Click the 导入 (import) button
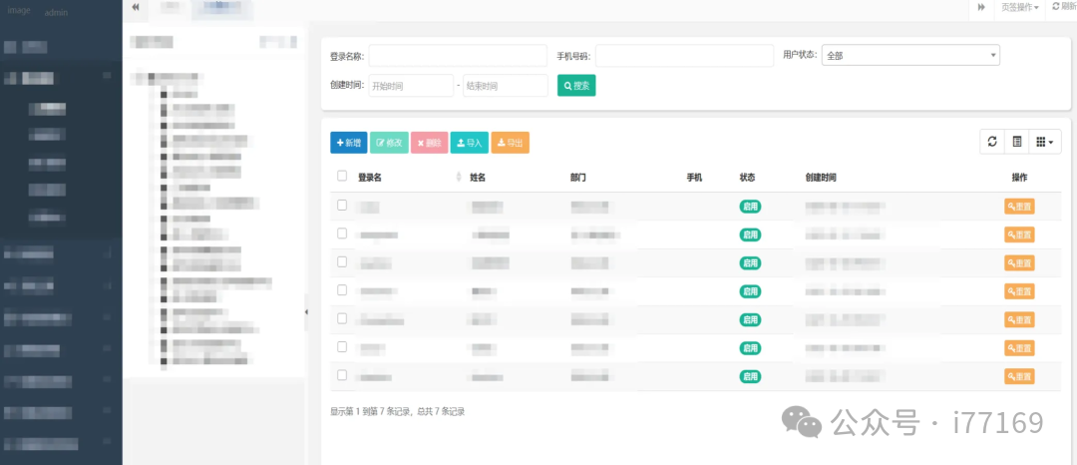The width and height of the screenshot is (1077, 465). [x=469, y=143]
